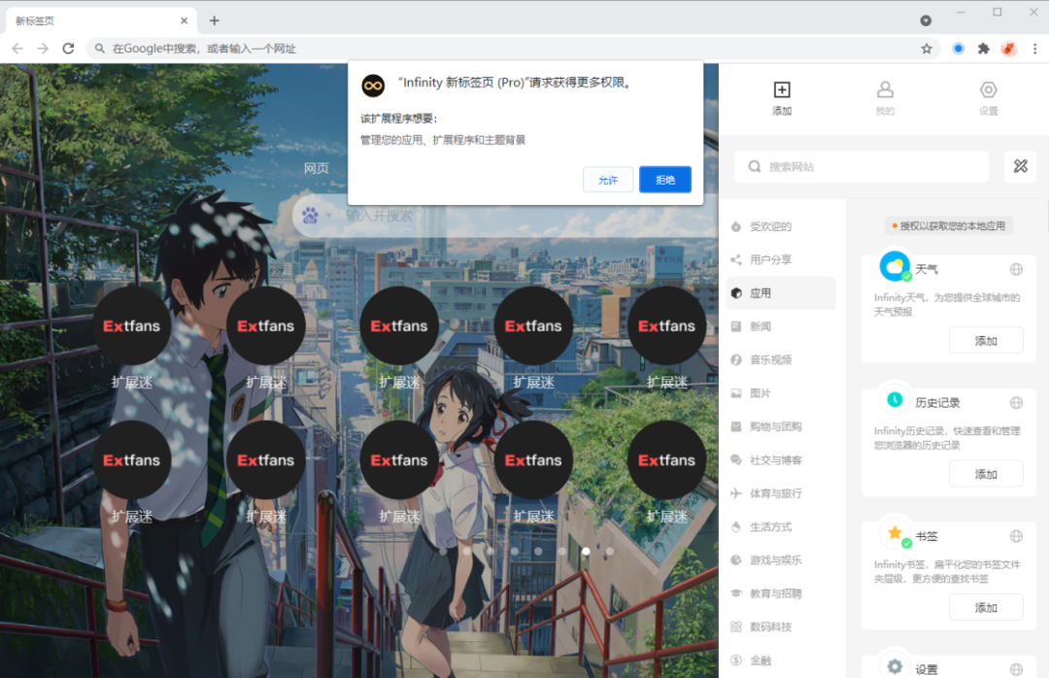Viewport: 1049px width, 678px height.
Task: Choose the 体育与旅行 category
Action: pyautogui.click(x=781, y=493)
